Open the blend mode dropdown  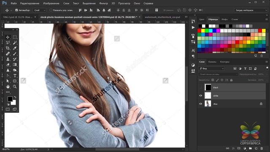[219, 74]
